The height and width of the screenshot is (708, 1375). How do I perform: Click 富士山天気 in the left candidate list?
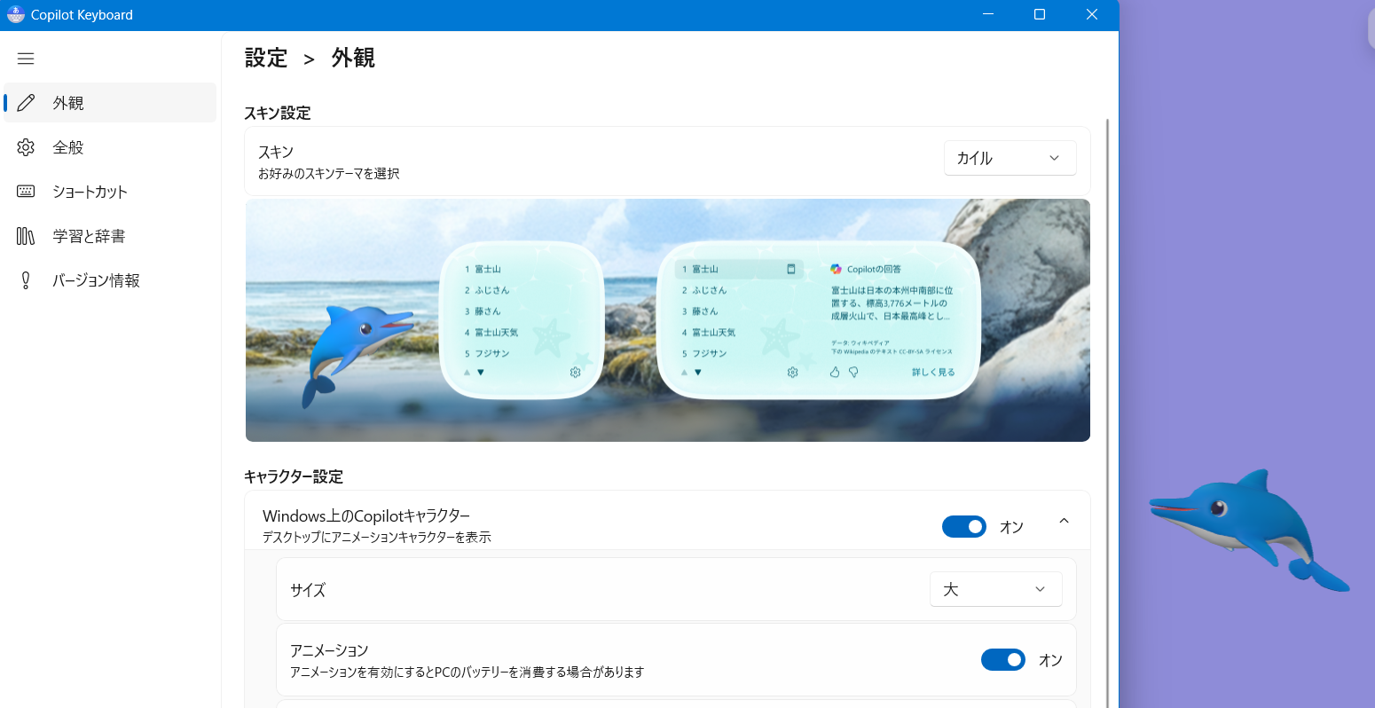click(497, 333)
